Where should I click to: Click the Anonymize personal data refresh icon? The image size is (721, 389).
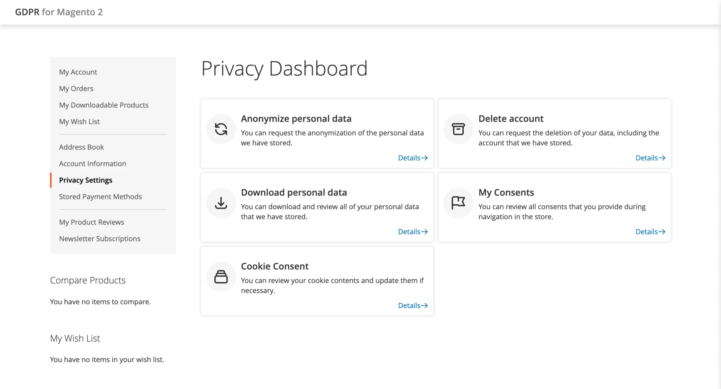tap(221, 129)
